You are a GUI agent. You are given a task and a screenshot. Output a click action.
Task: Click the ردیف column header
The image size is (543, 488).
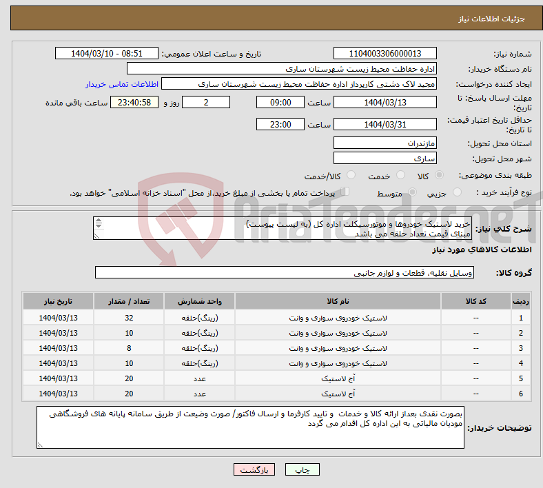click(521, 301)
